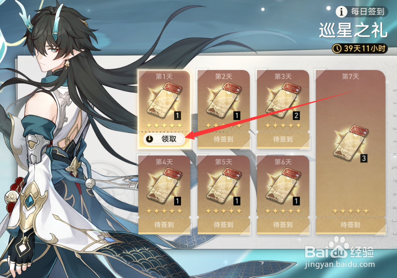Click 待签到 under 第3天 card
Image resolution: width=397 pixels, height=278 pixels.
coord(283,139)
